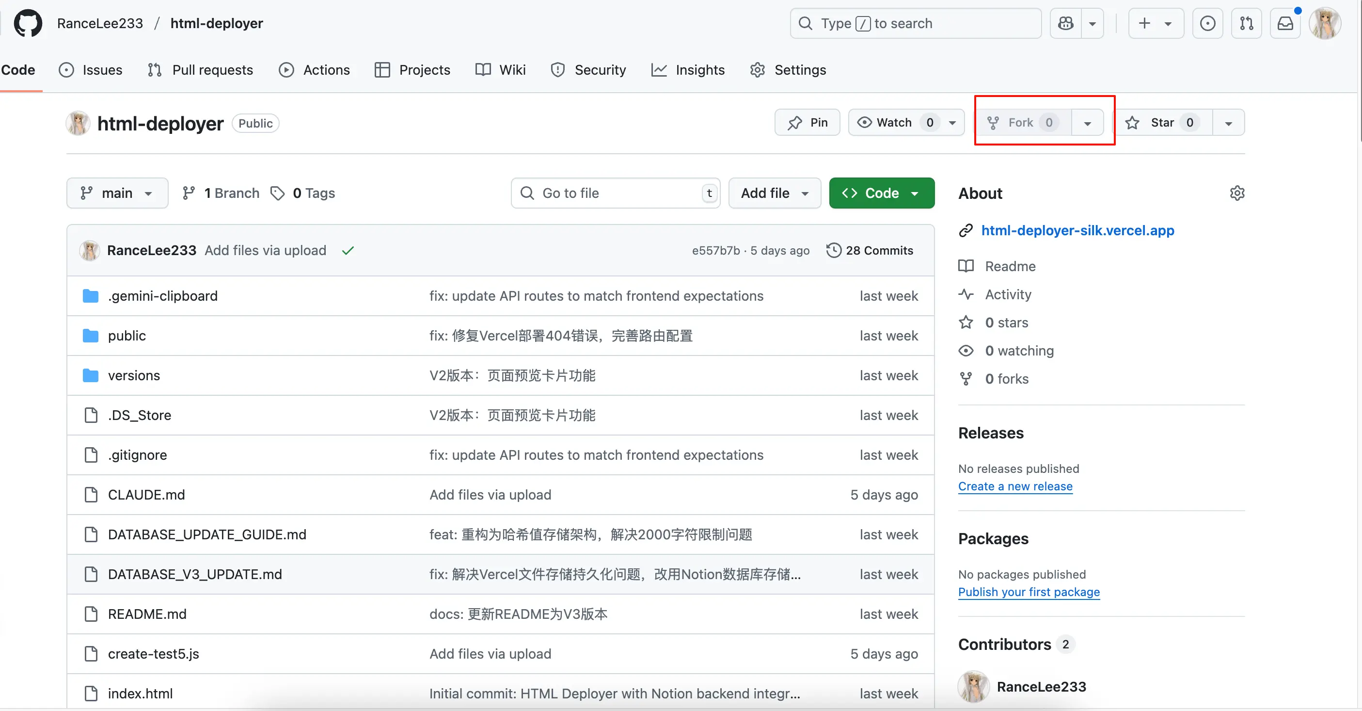Pin the repository to profile

[x=808, y=123]
